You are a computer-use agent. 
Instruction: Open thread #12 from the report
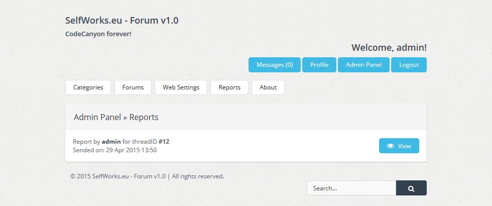[171, 142]
